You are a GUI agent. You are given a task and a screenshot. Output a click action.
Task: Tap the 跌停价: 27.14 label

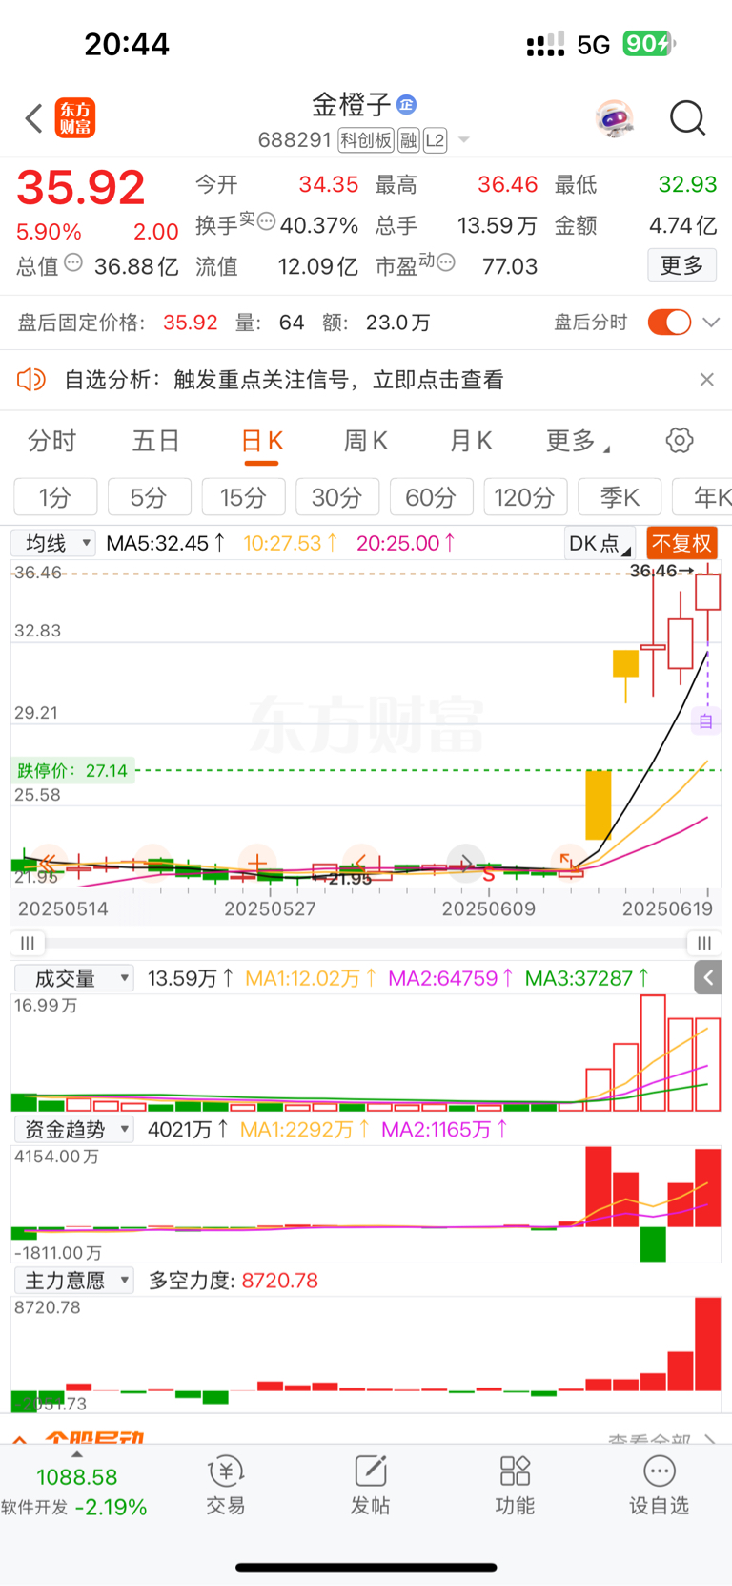(x=72, y=770)
